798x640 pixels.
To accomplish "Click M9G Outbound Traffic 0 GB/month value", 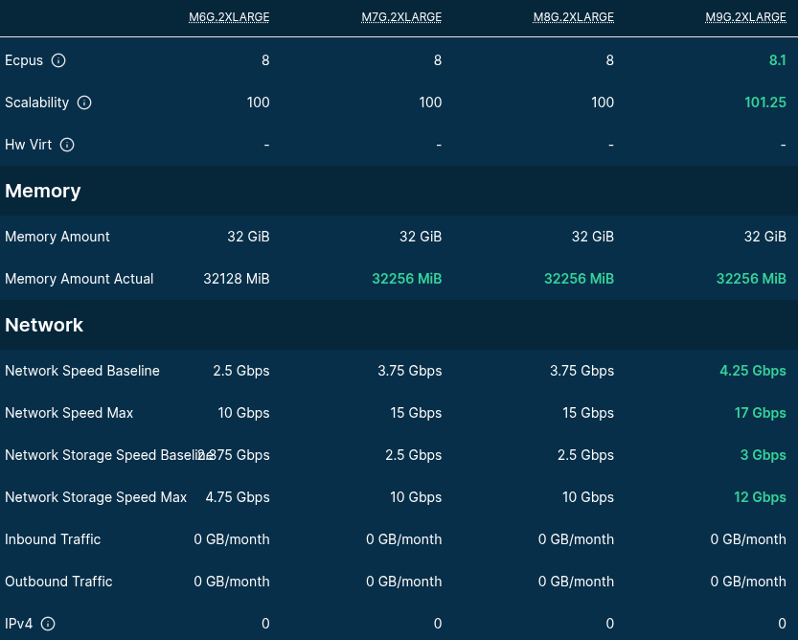I will [x=748, y=582].
